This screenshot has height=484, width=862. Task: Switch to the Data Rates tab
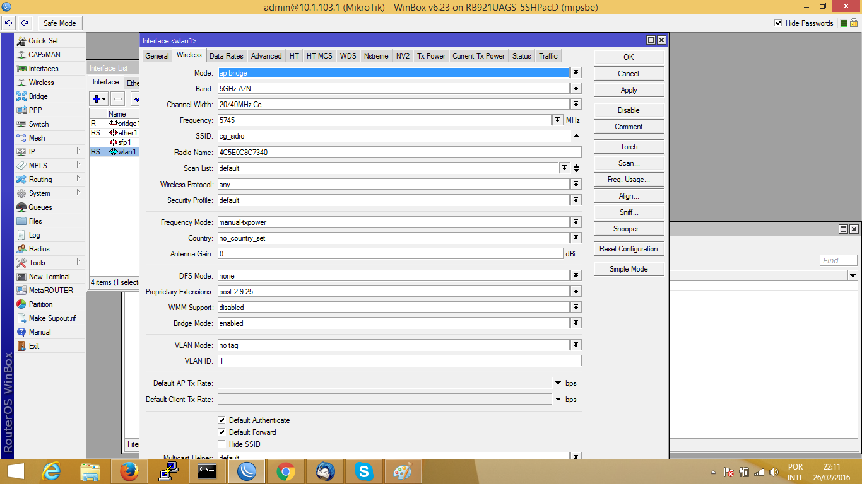[x=226, y=56]
